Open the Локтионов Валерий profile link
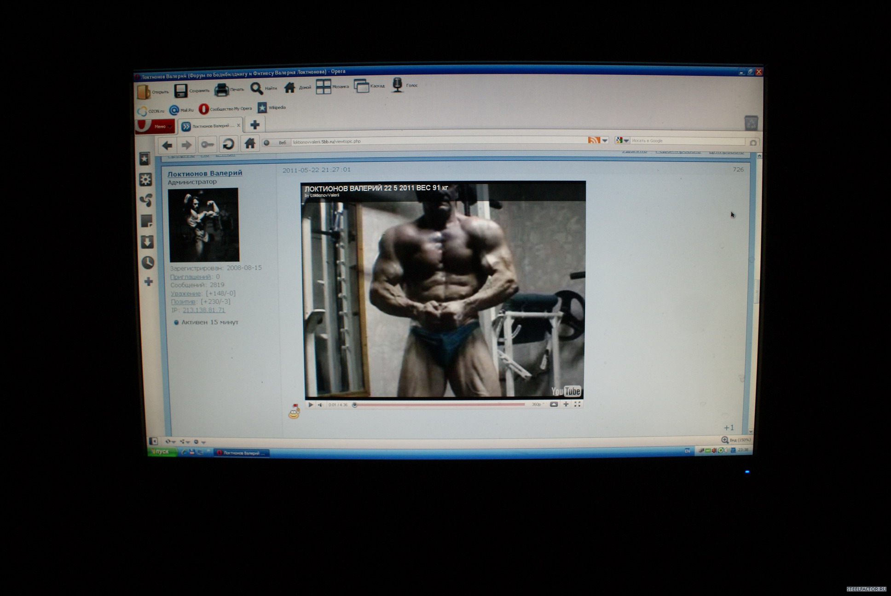The height and width of the screenshot is (596, 891). pos(204,173)
